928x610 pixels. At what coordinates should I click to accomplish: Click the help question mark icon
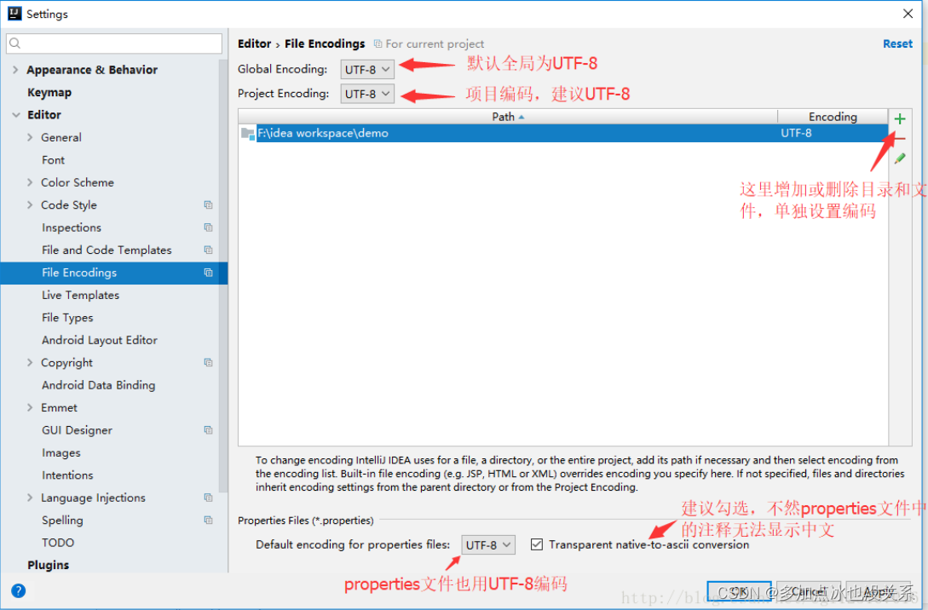pos(19,590)
